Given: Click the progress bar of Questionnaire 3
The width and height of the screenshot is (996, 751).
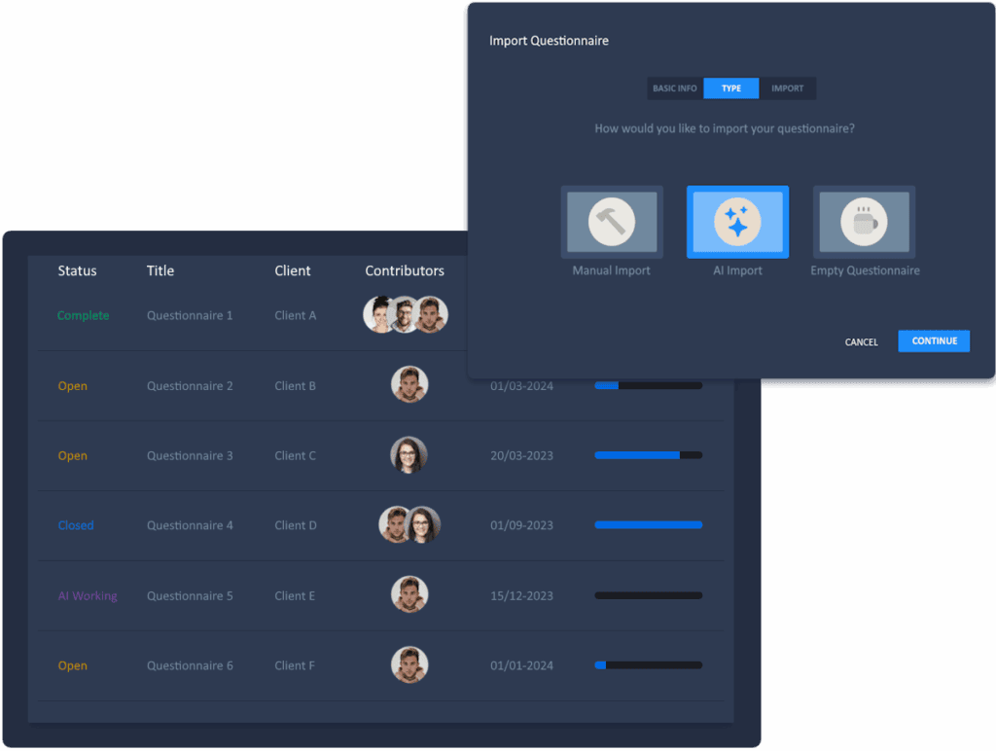Looking at the screenshot, I should (x=649, y=455).
